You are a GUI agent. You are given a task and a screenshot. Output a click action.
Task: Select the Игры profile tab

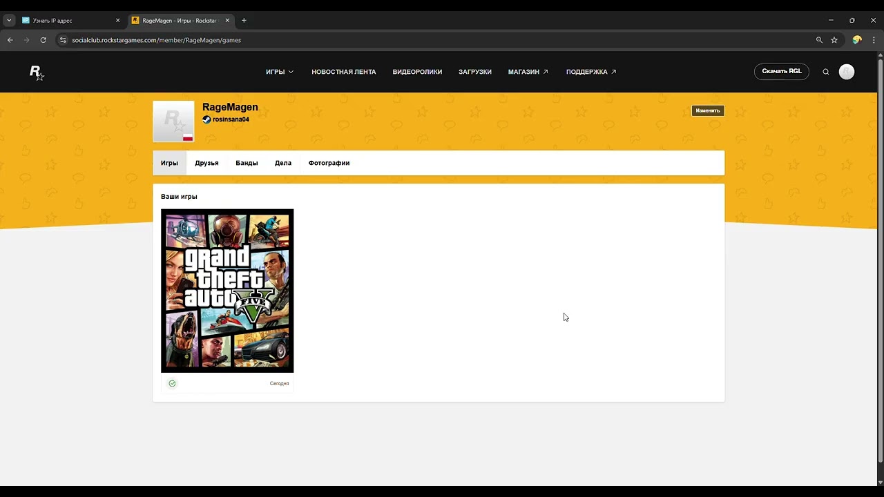[169, 163]
